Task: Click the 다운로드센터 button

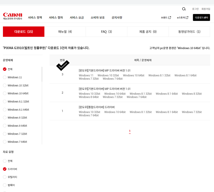Action: pyautogui.click(x=201, y=17)
